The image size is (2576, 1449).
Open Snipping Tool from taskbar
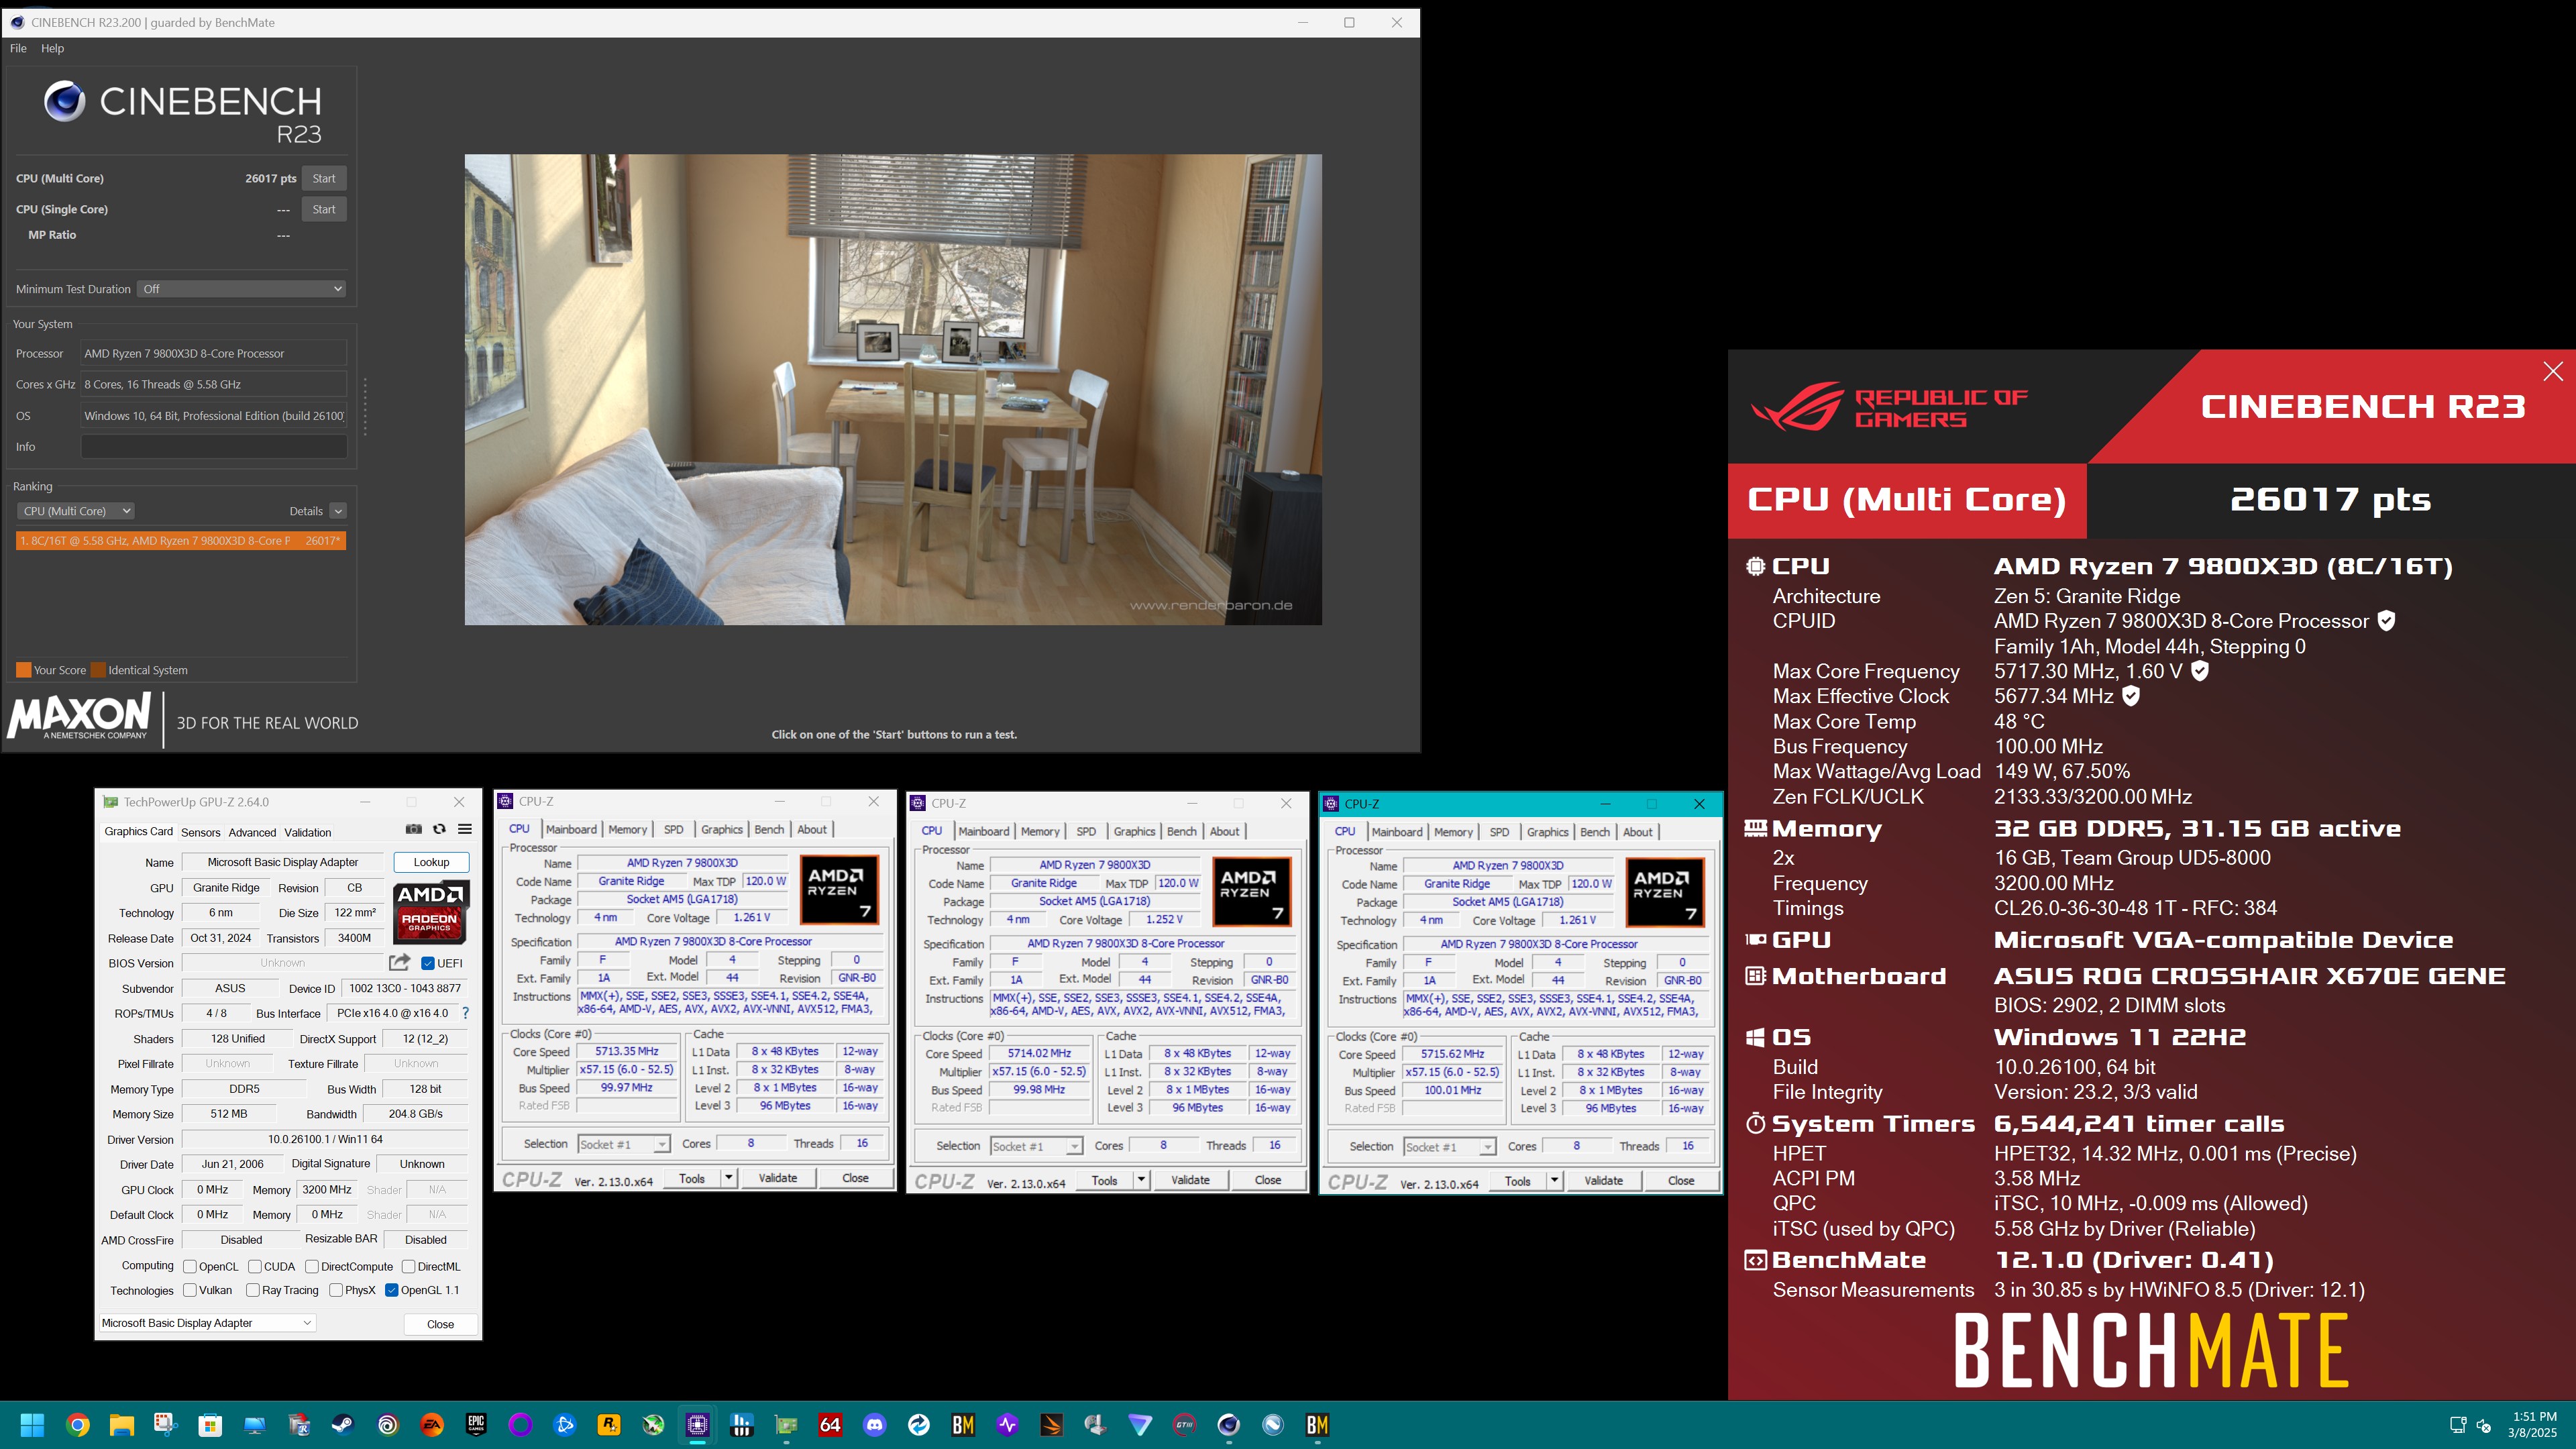tap(165, 1424)
